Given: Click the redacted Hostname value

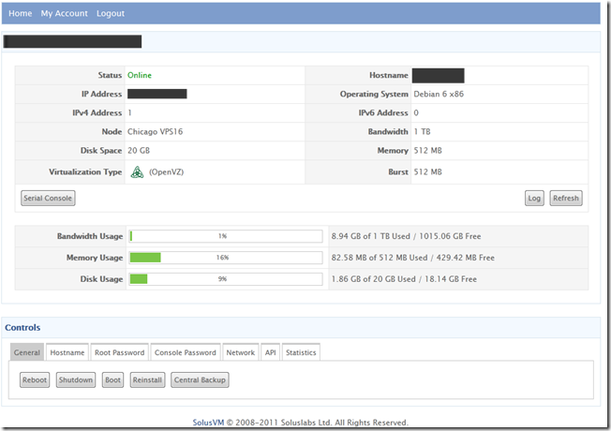Looking at the screenshot, I should [x=438, y=76].
